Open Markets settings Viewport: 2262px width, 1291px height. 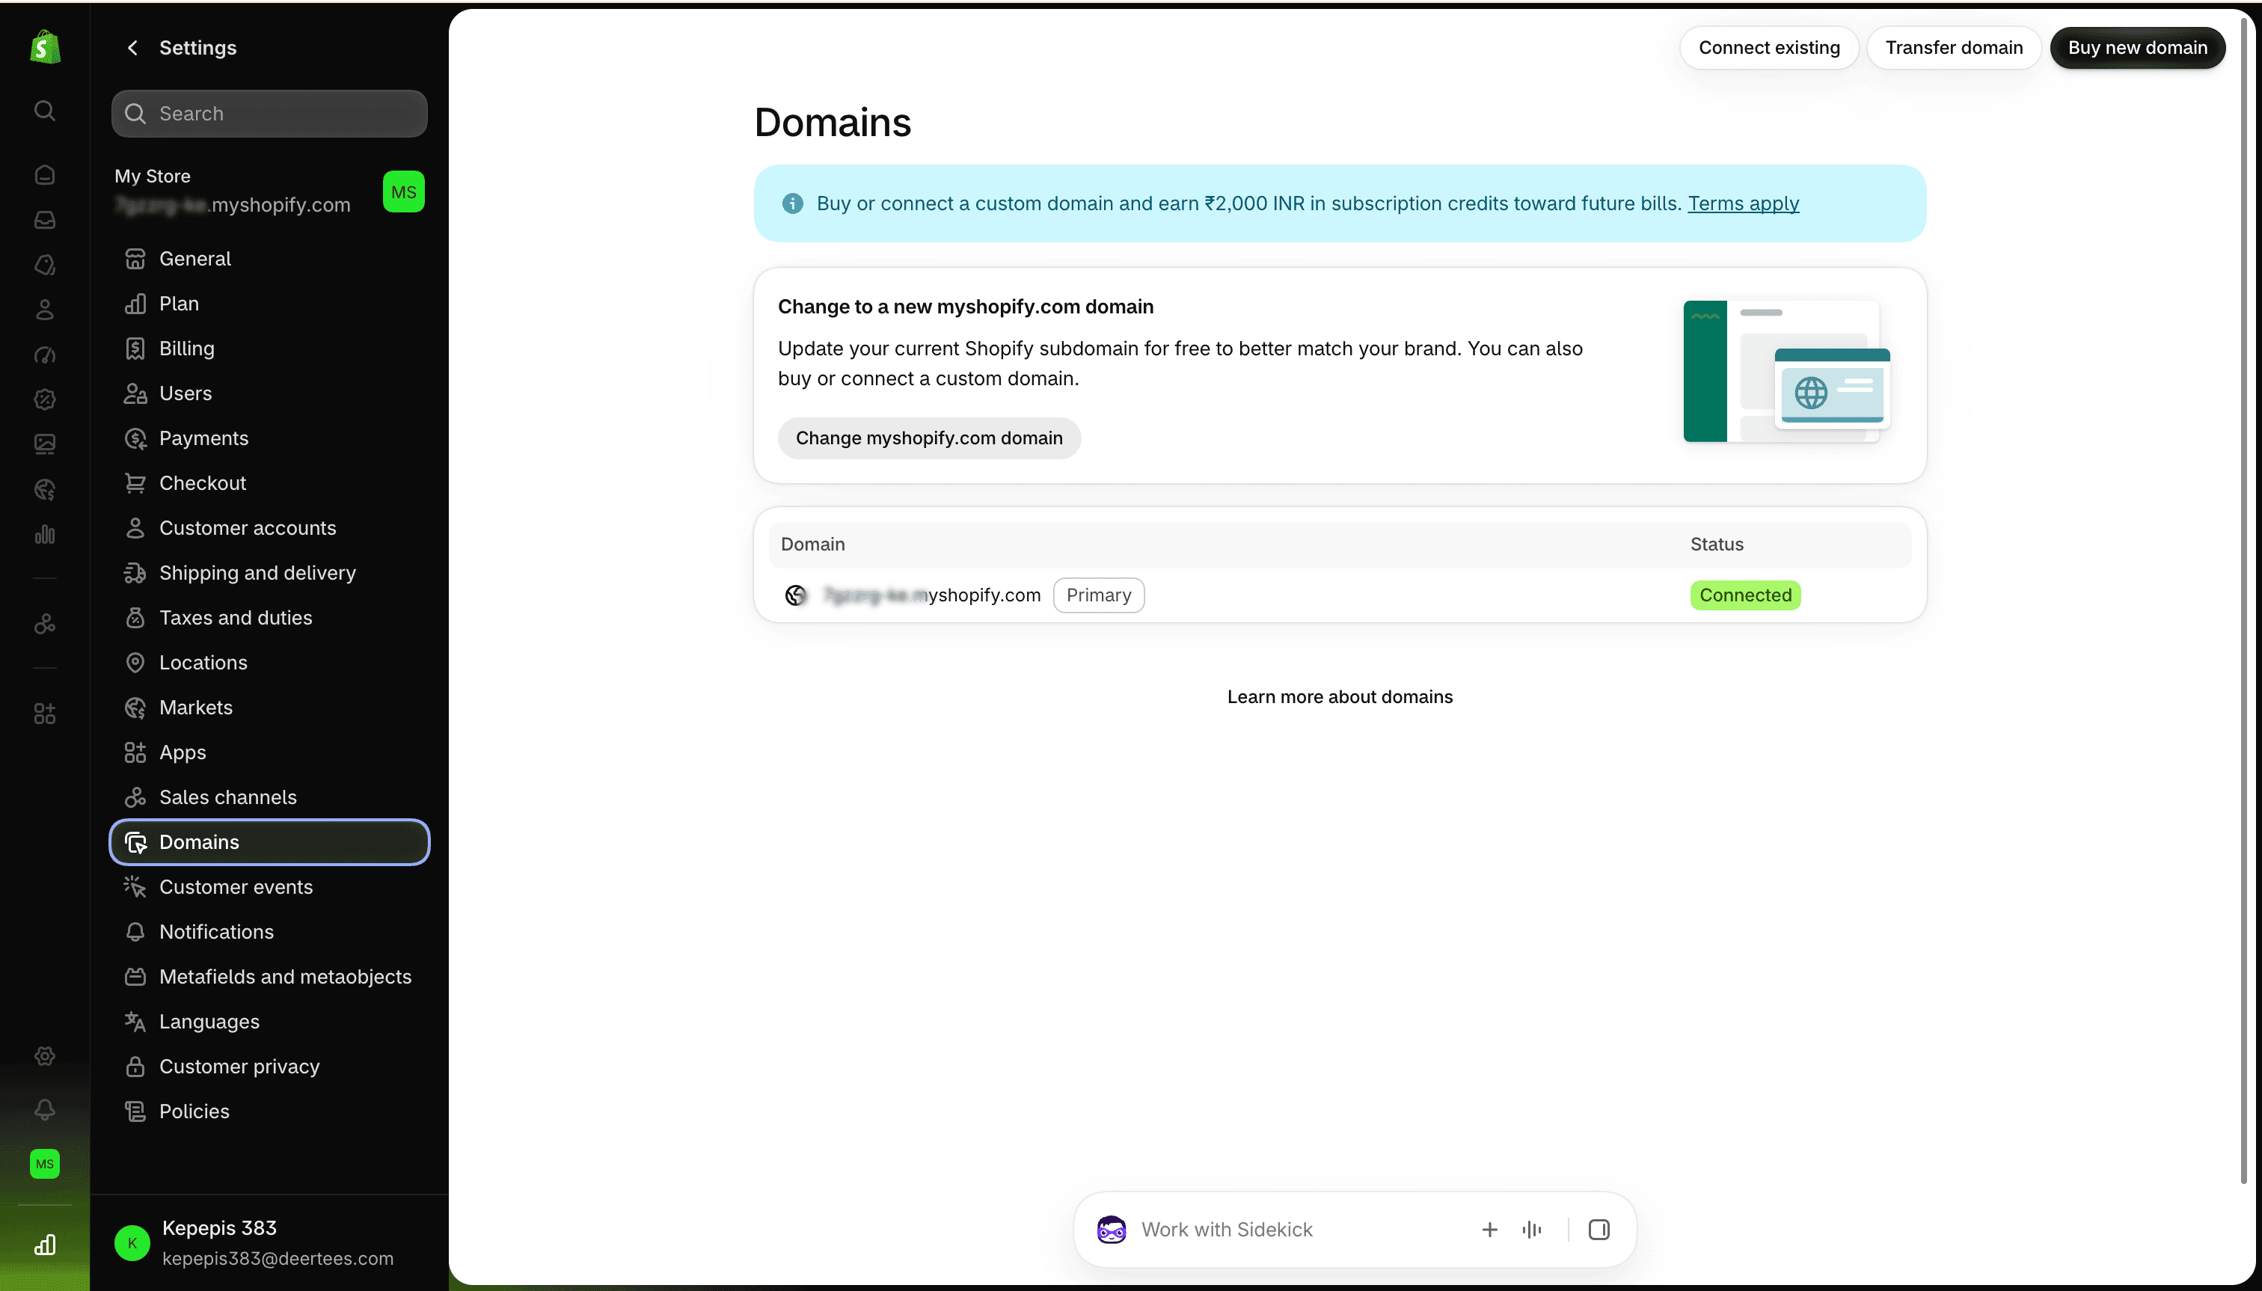pyautogui.click(x=269, y=708)
